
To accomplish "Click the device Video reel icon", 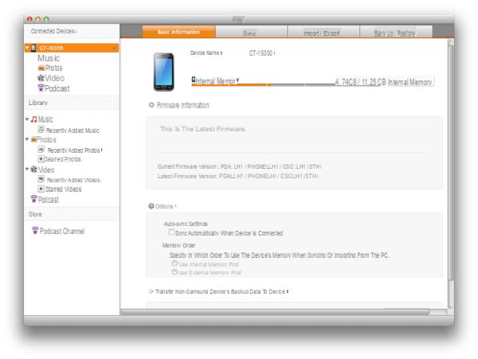I will coord(41,78).
